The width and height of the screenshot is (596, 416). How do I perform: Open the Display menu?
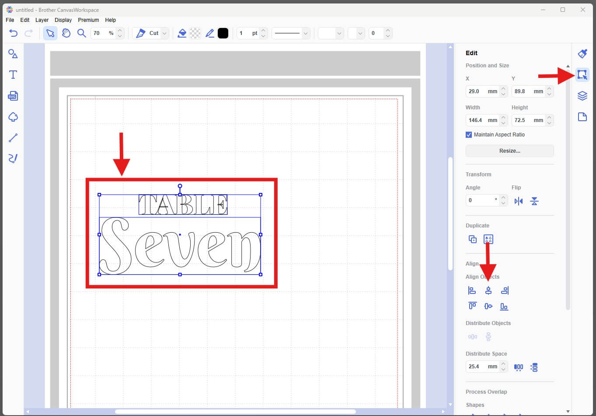pyautogui.click(x=63, y=20)
